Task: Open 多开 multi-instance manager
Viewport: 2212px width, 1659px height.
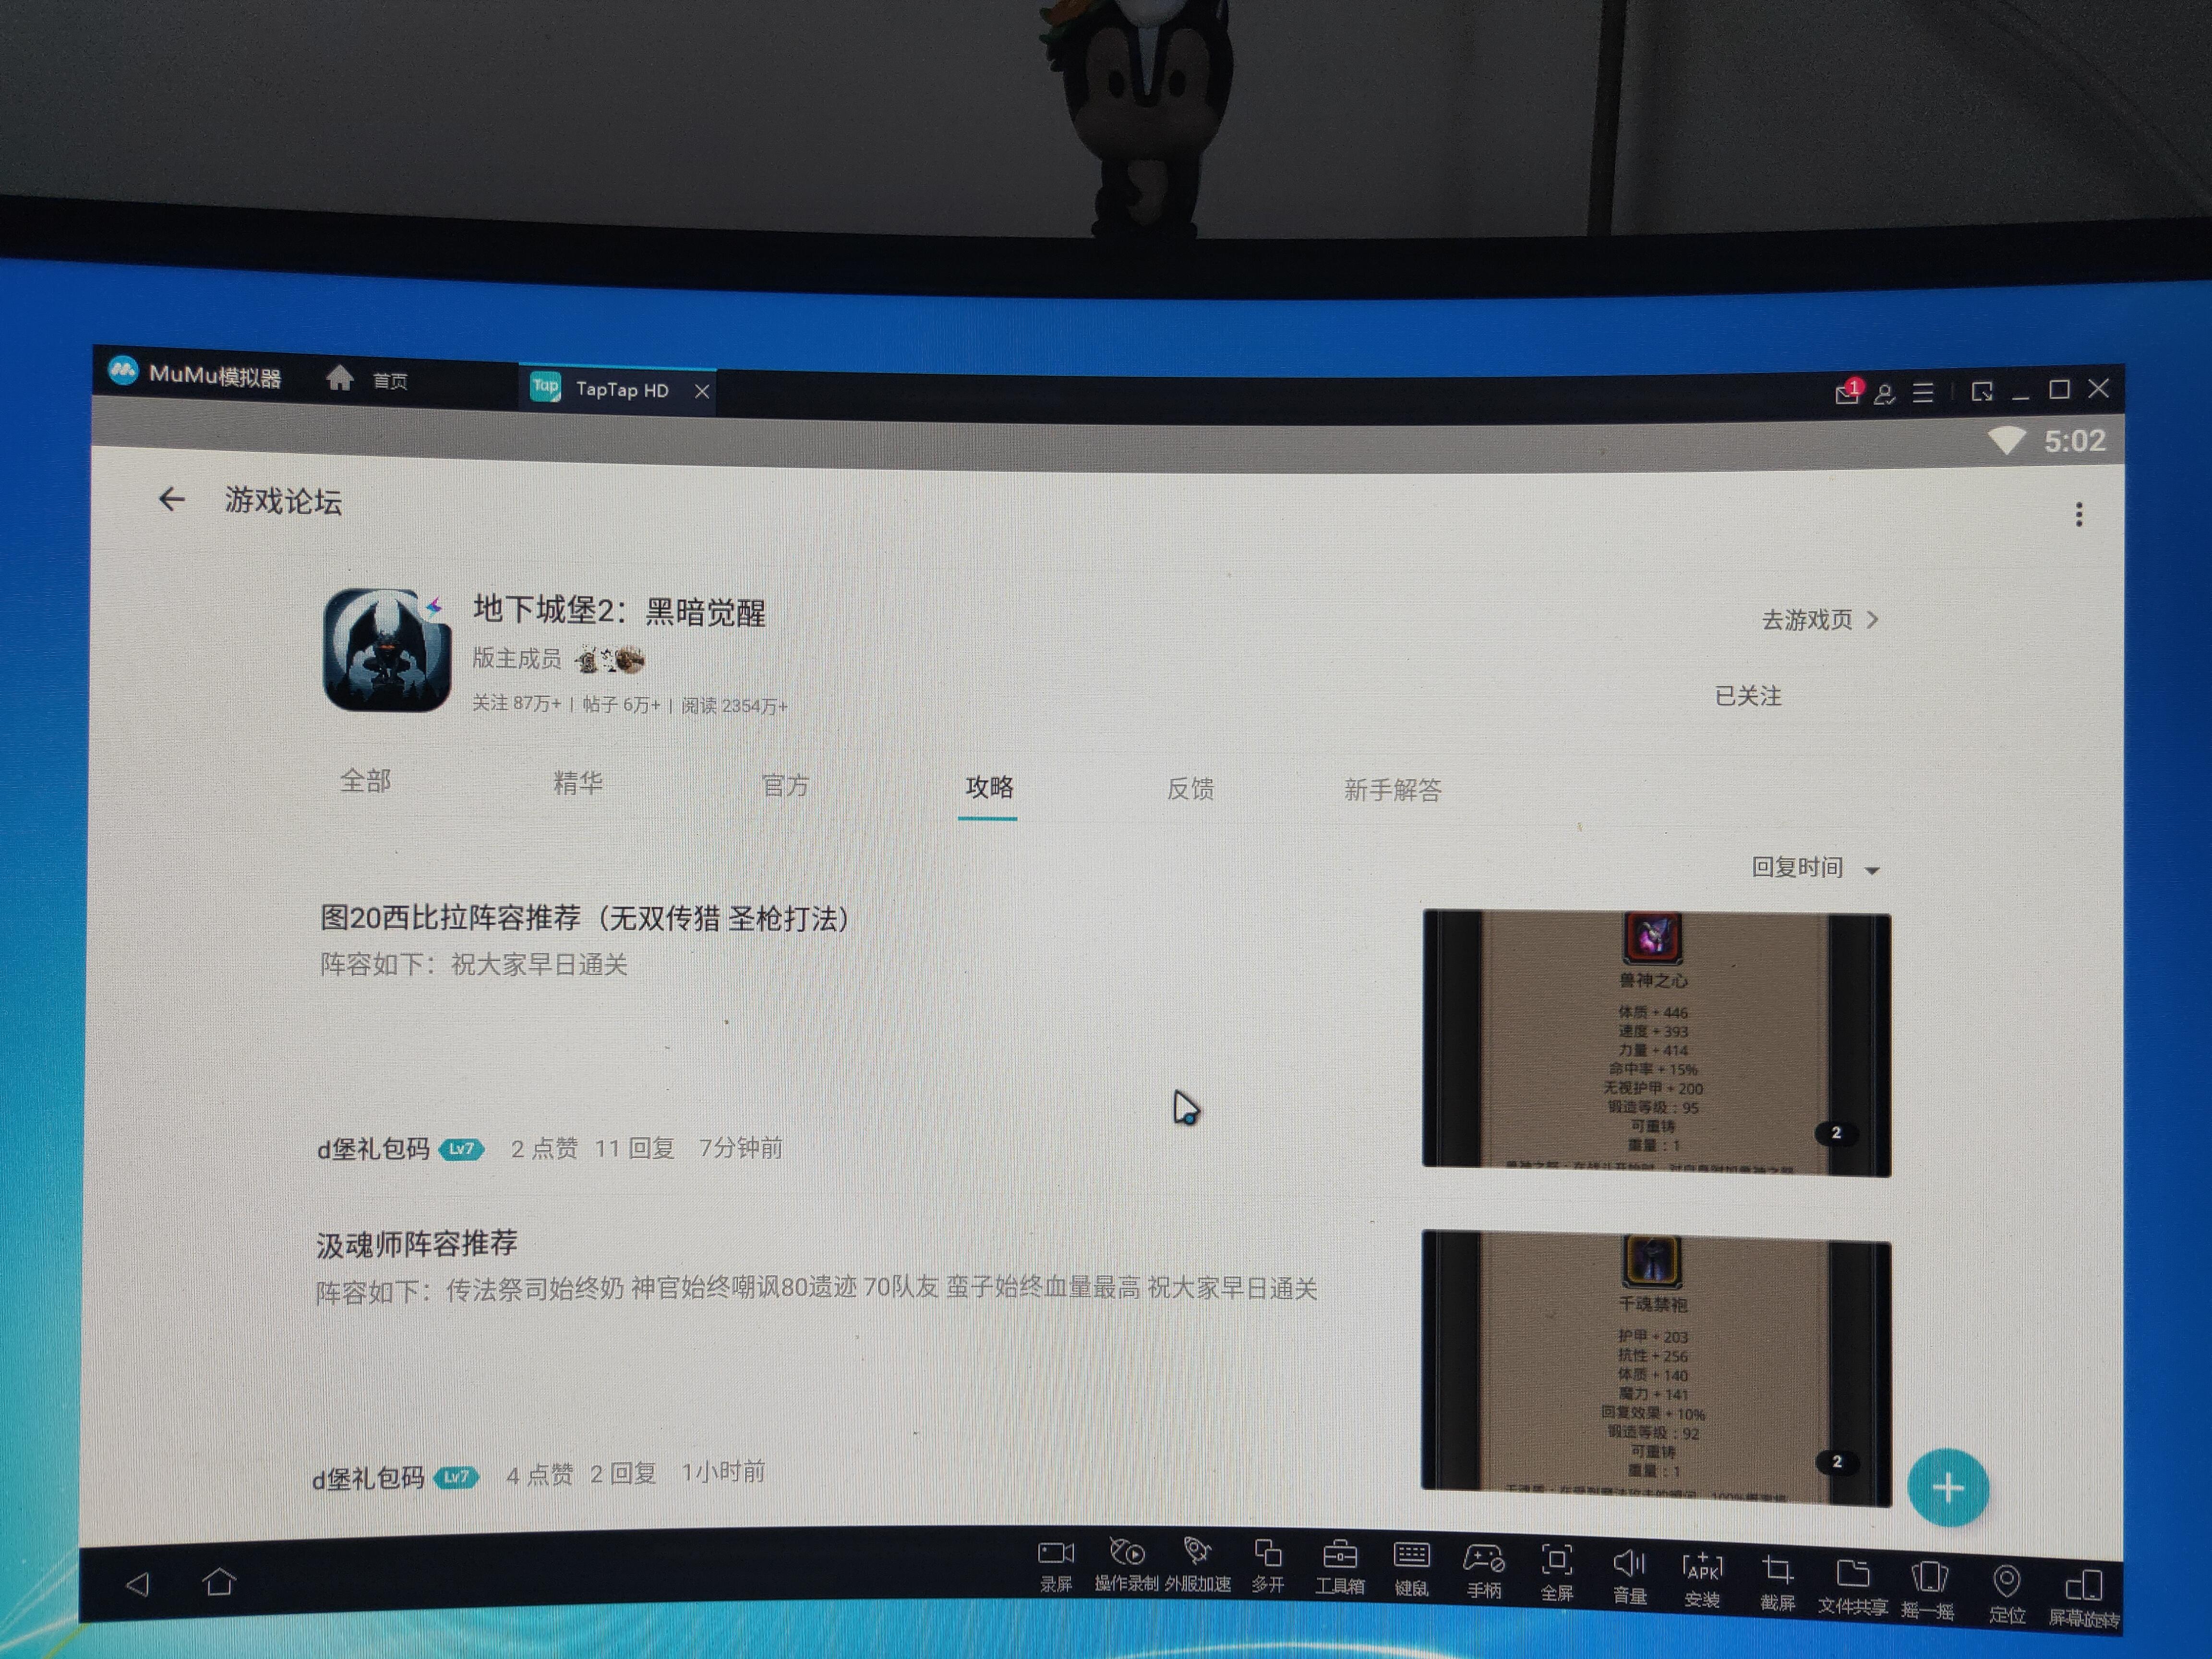Action: point(1268,1567)
